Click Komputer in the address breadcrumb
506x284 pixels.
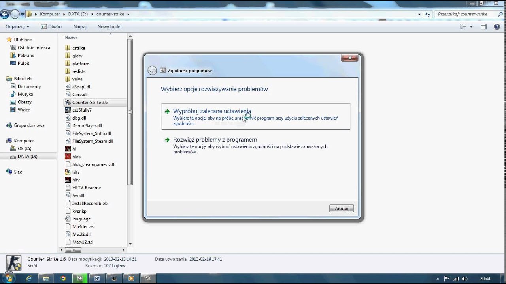pyautogui.click(x=50, y=14)
